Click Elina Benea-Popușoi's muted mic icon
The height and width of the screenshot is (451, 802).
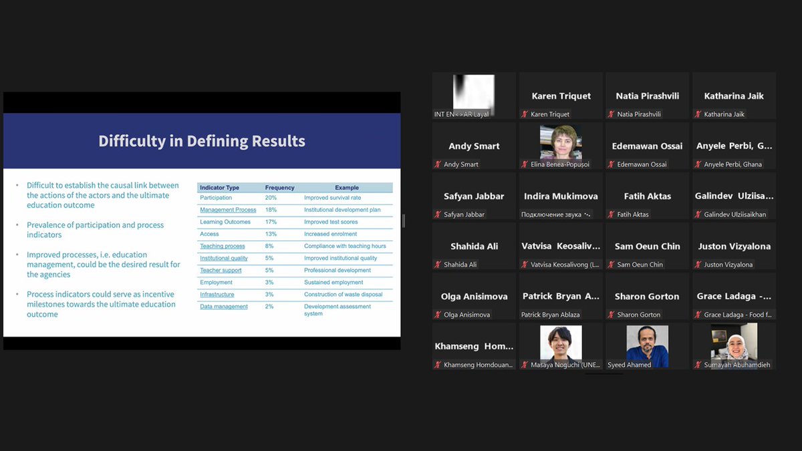(x=525, y=164)
